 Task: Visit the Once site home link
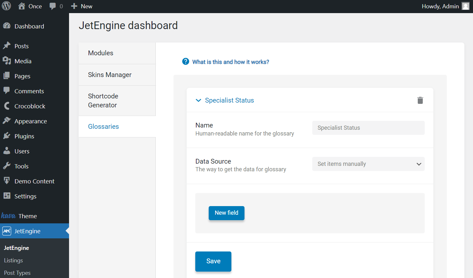pos(30,6)
